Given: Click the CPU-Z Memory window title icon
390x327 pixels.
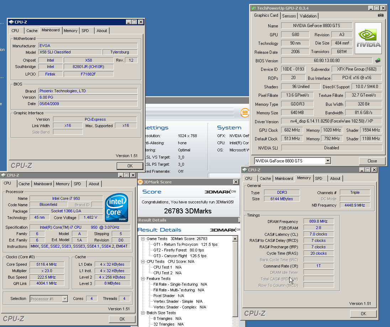Looking at the screenshot, I should (245, 170).
